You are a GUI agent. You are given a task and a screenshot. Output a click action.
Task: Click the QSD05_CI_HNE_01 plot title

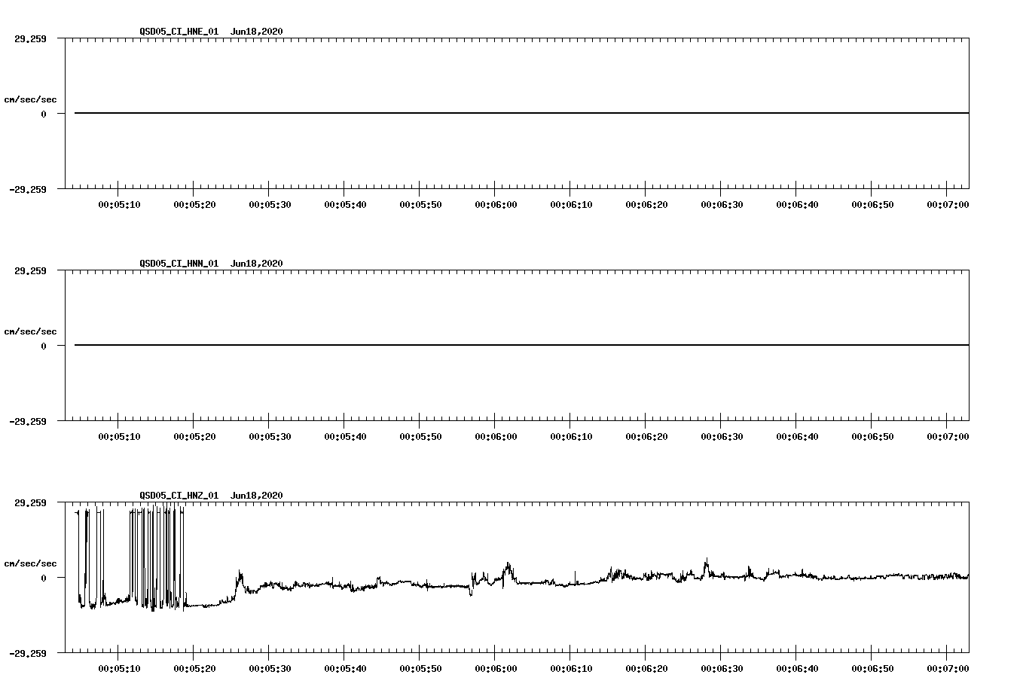[179, 32]
